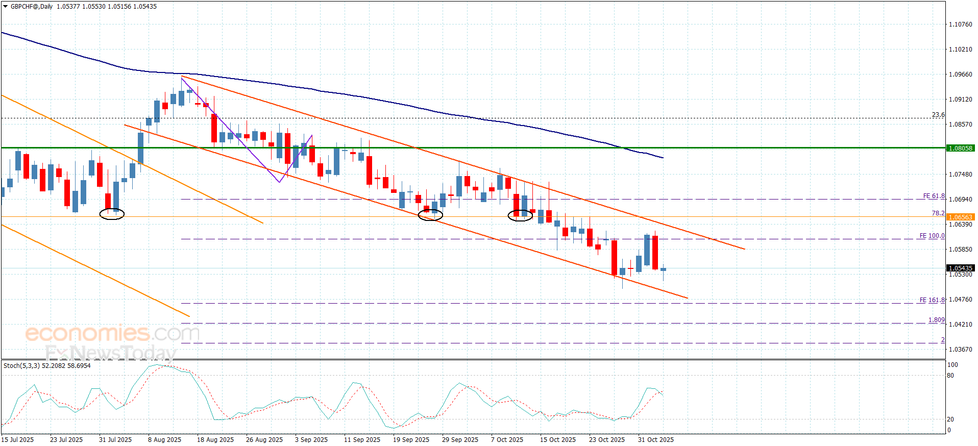Screen dimensions: 978x446
Task: Click the 3 Sep 2025 date label
Action: click(311, 440)
